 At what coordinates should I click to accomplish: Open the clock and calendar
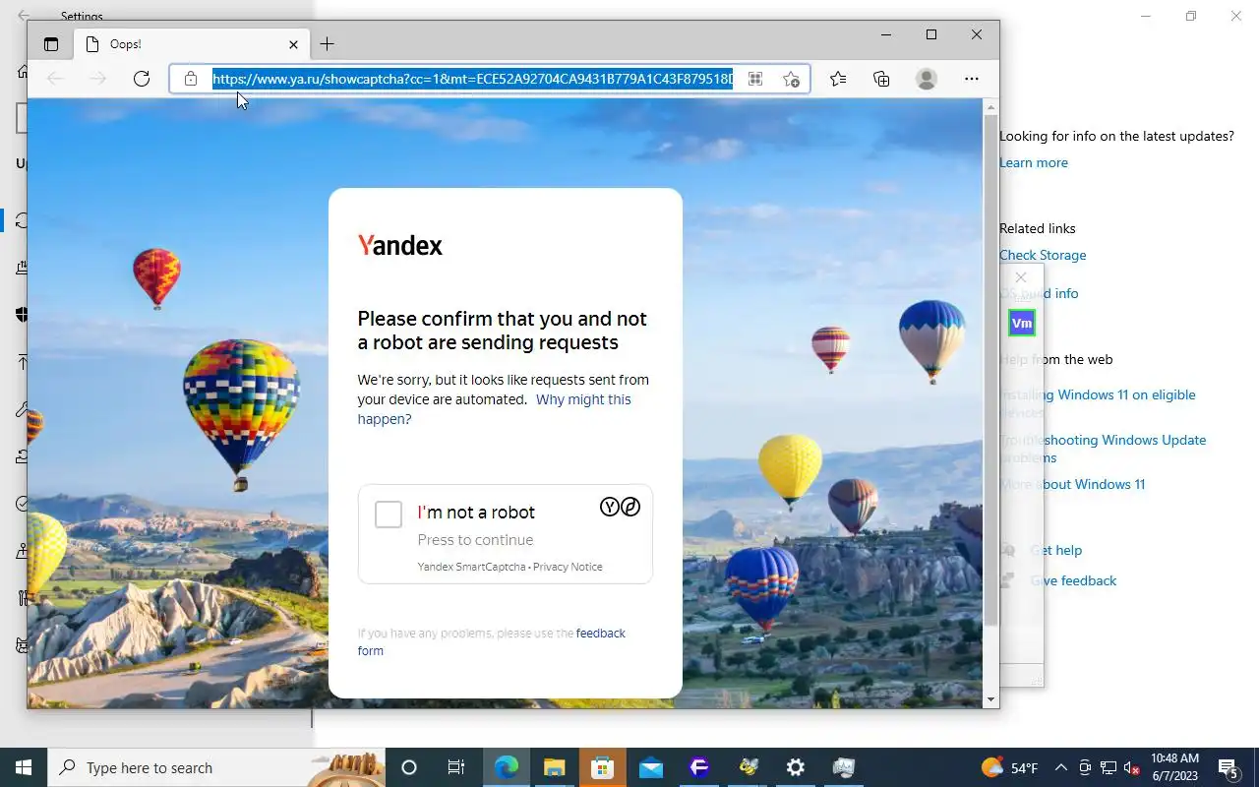[1174, 767]
